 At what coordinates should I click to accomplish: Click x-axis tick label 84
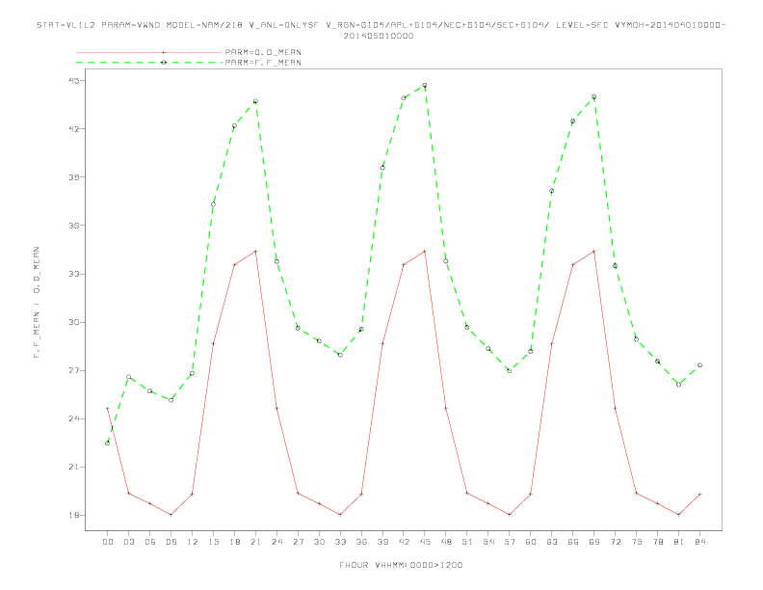click(699, 542)
